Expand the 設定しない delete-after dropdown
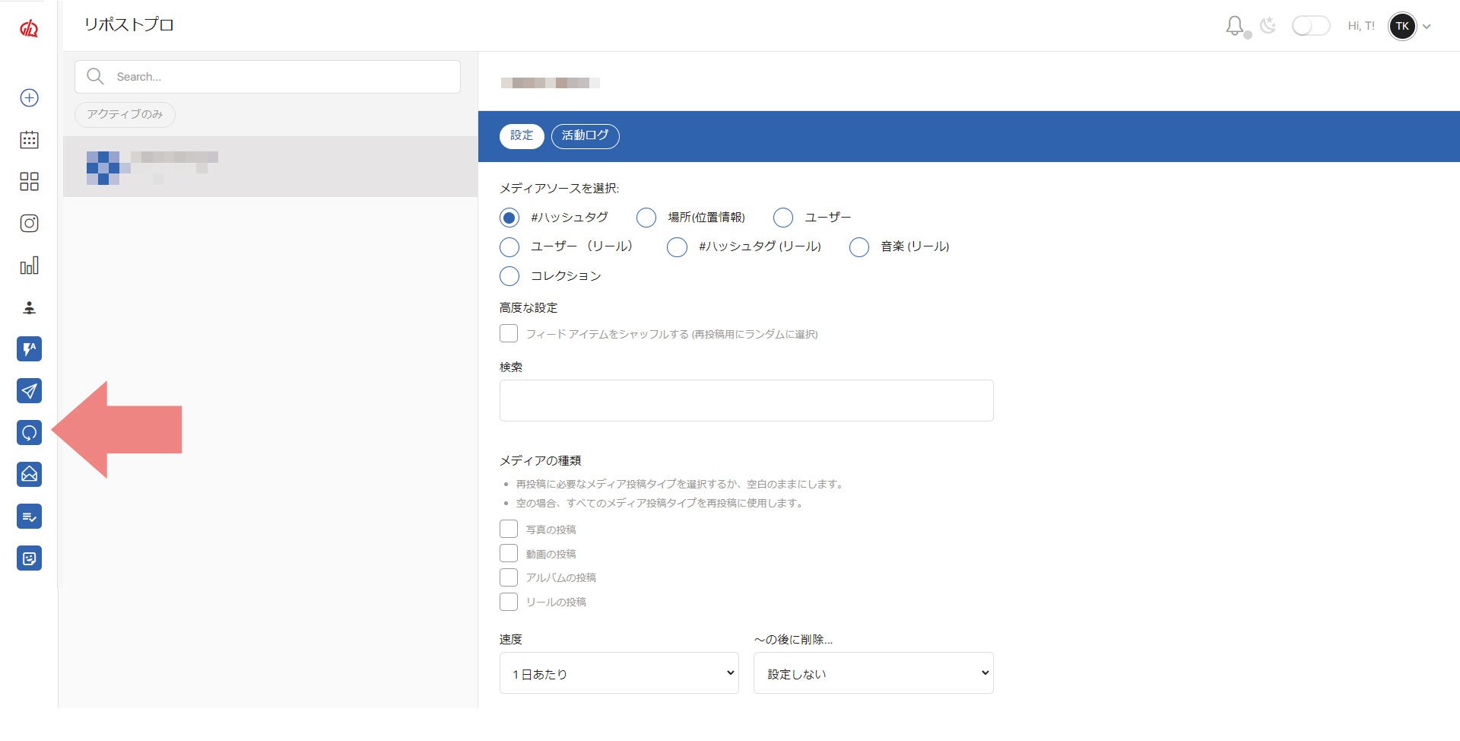This screenshot has width=1460, height=741. click(873, 673)
